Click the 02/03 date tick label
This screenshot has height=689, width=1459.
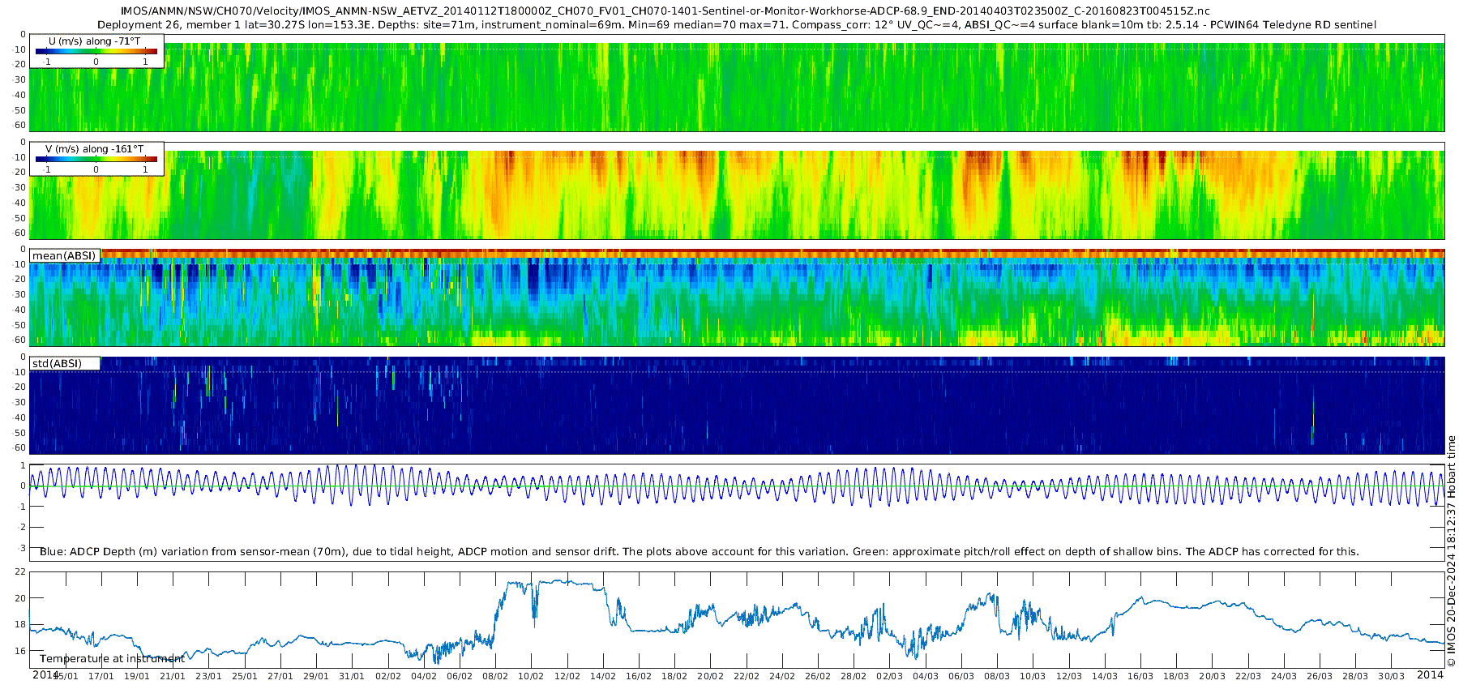(889, 676)
